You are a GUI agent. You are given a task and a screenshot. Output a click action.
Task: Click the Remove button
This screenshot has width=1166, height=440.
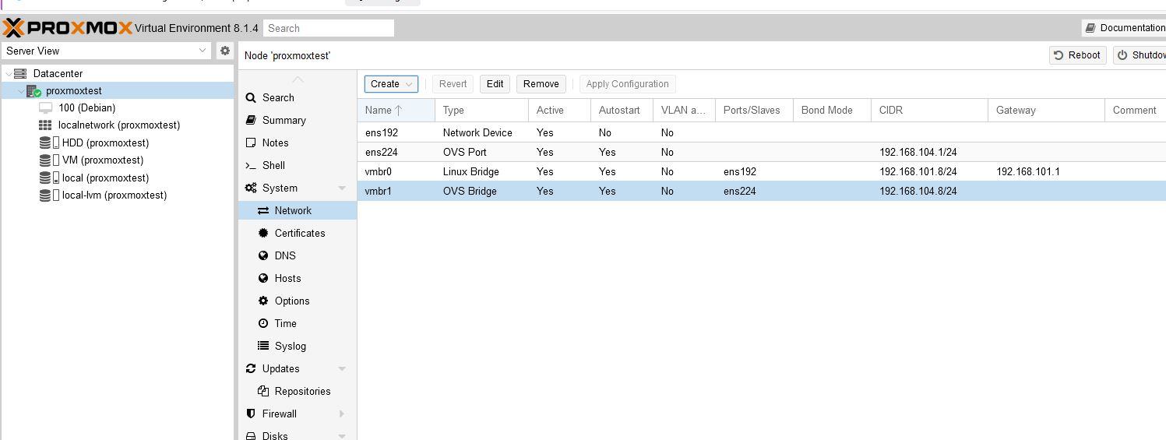coord(541,84)
